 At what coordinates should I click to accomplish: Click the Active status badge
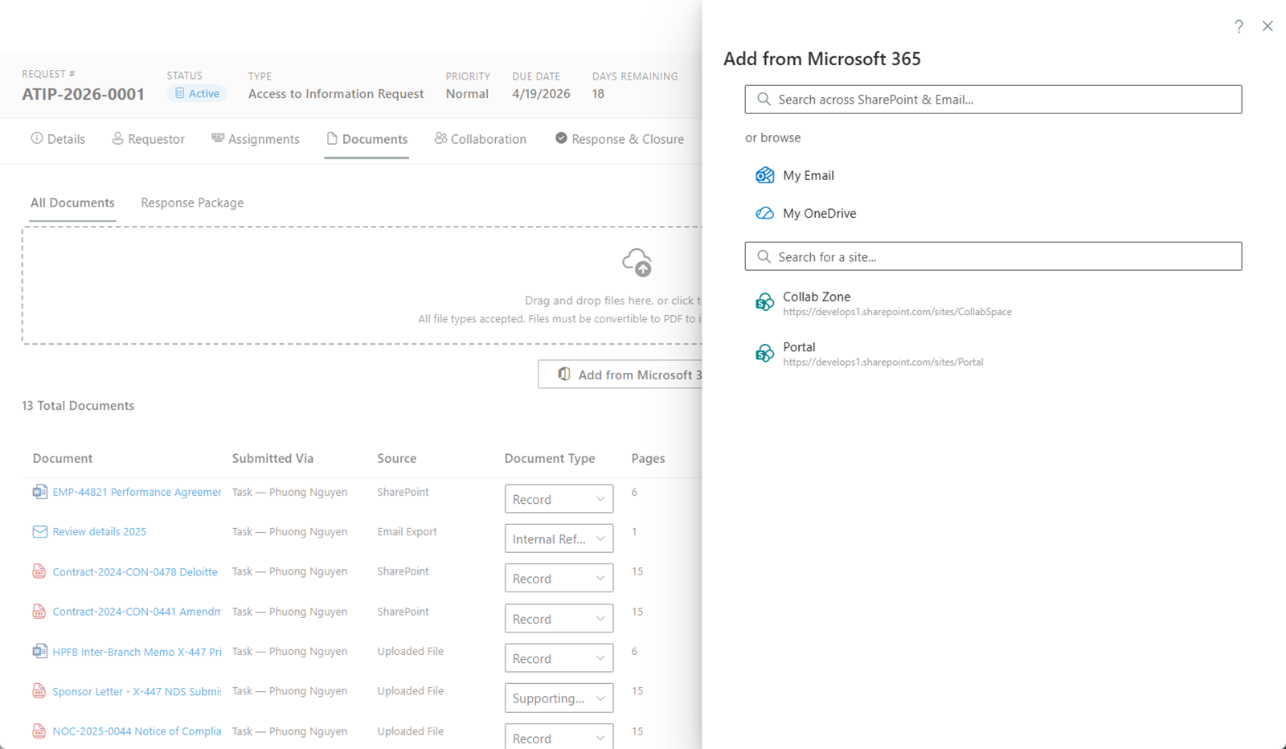tap(195, 93)
